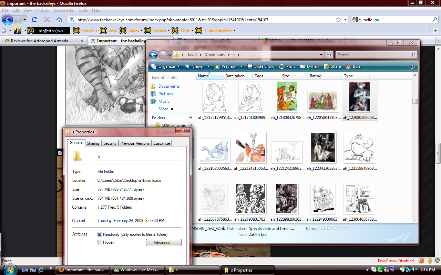This screenshot has height=275, width=441.
Task: Click the Explorer Back arrow button
Action: tap(154, 55)
